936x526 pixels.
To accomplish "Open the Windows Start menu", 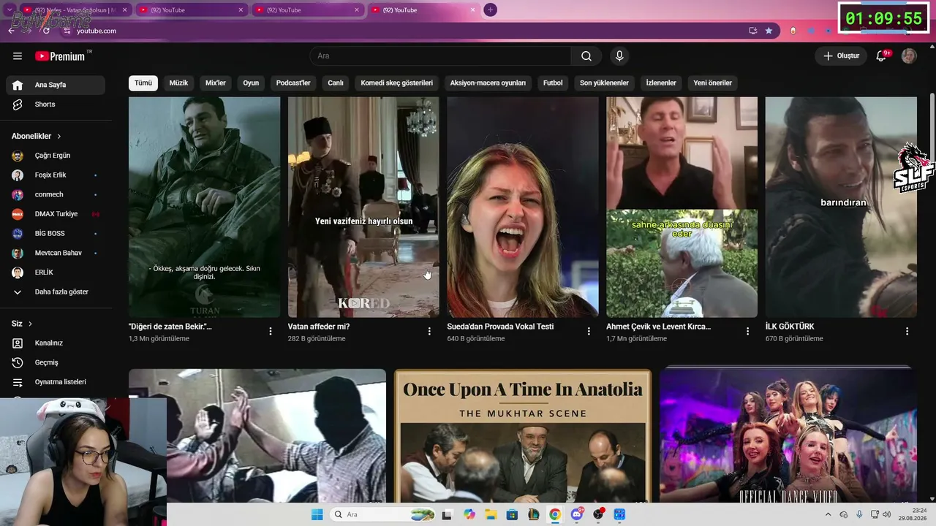I will coord(317,514).
